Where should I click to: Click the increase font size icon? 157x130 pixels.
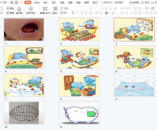106,8
